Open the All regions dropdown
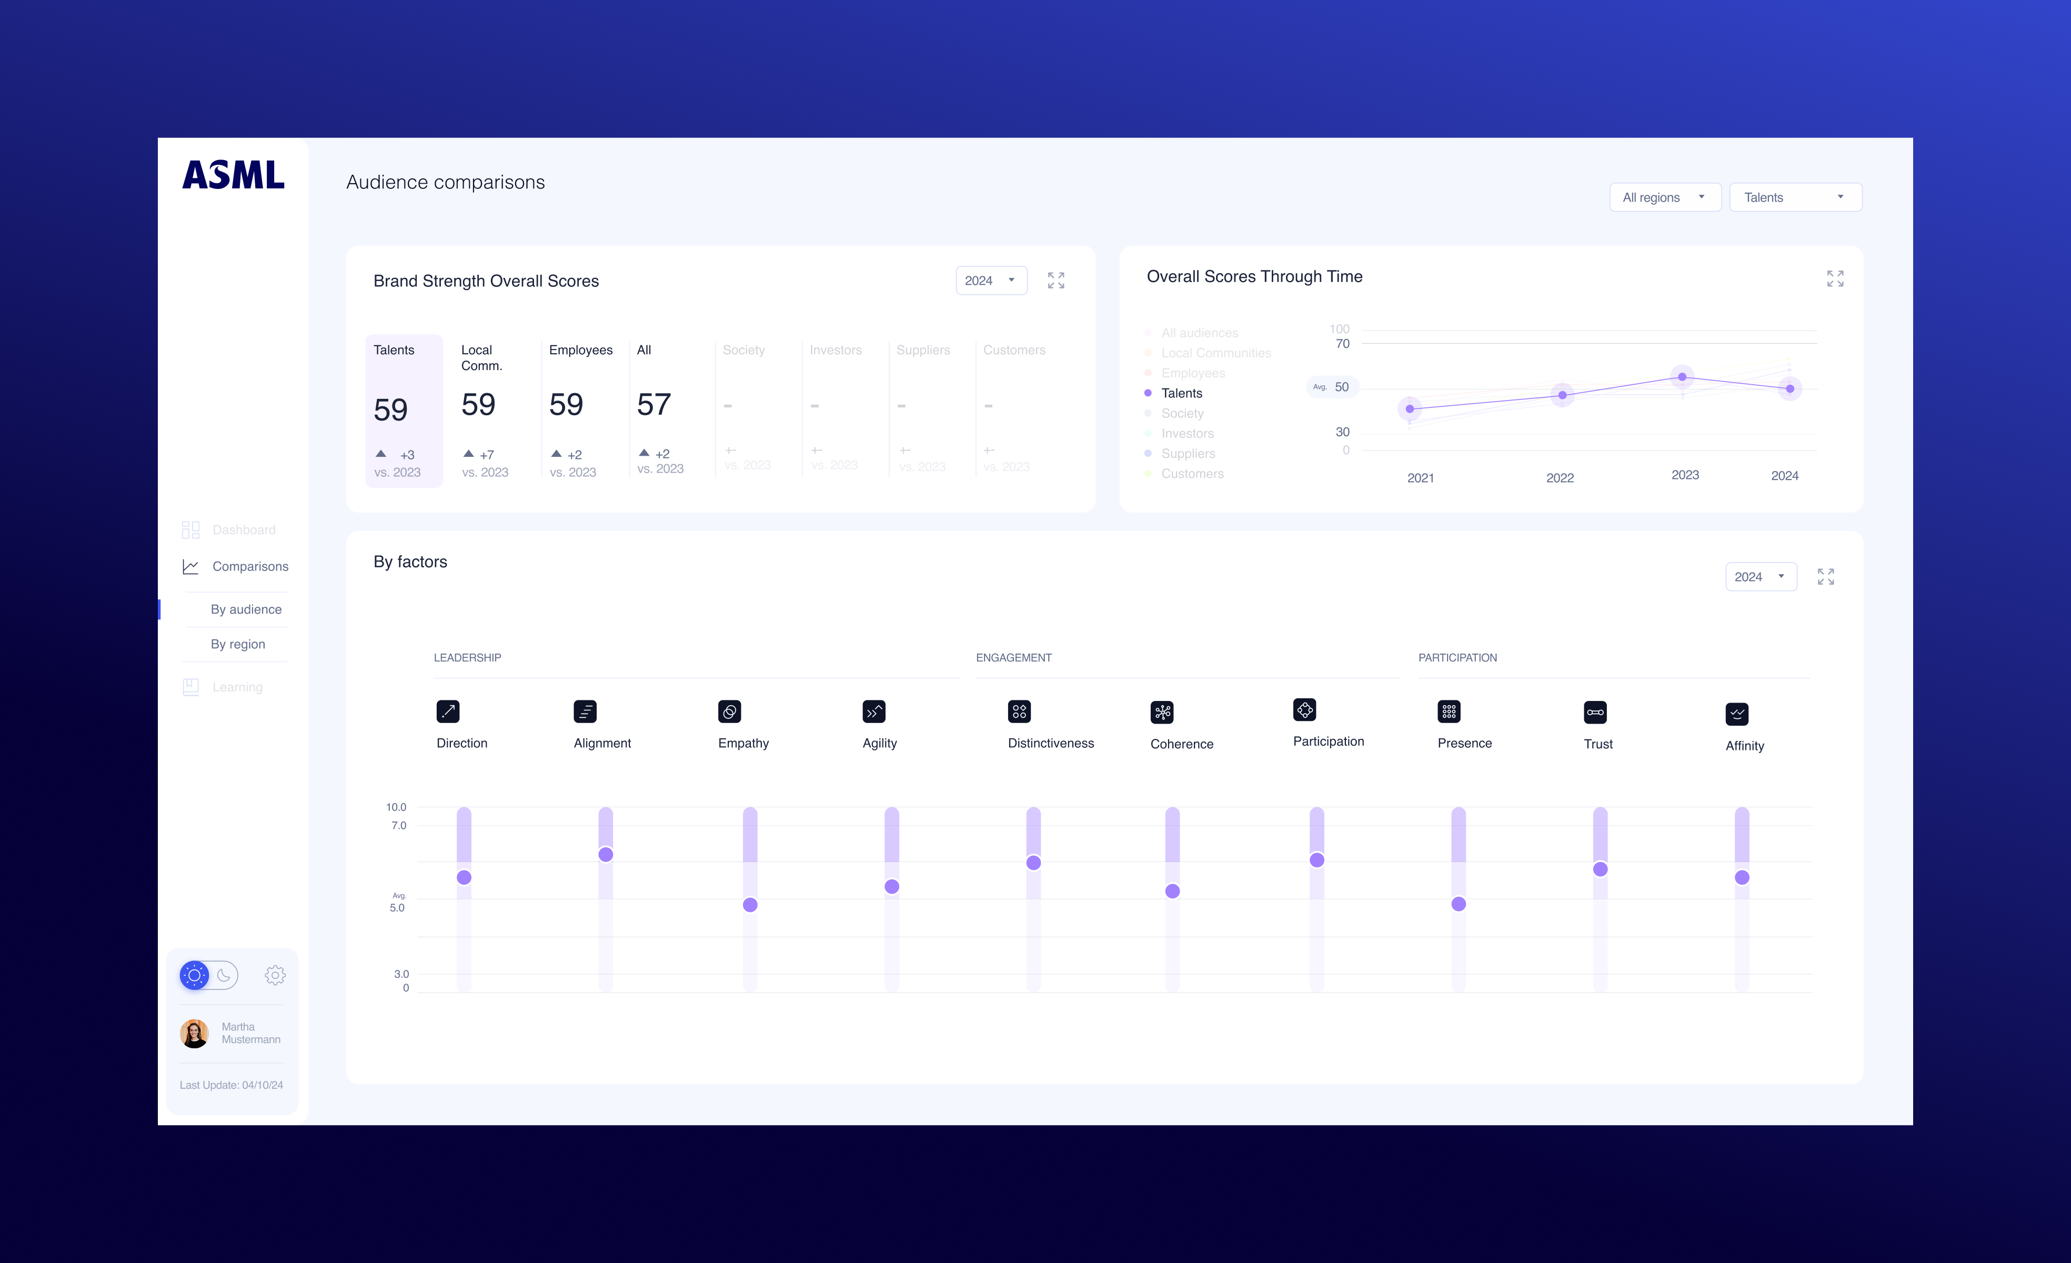2071x1263 pixels. point(1664,197)
